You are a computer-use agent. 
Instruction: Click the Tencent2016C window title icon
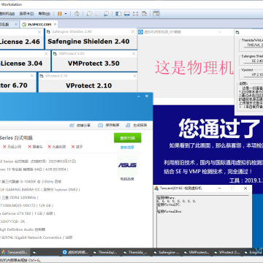[x=157, y=188]
